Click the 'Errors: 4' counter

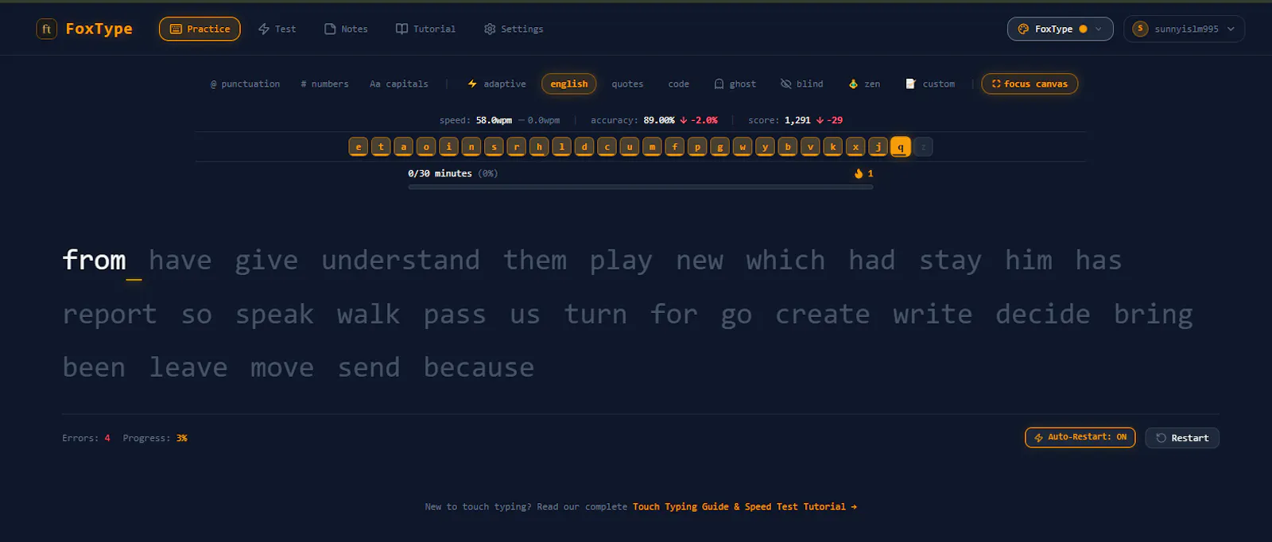coord(86,438)
